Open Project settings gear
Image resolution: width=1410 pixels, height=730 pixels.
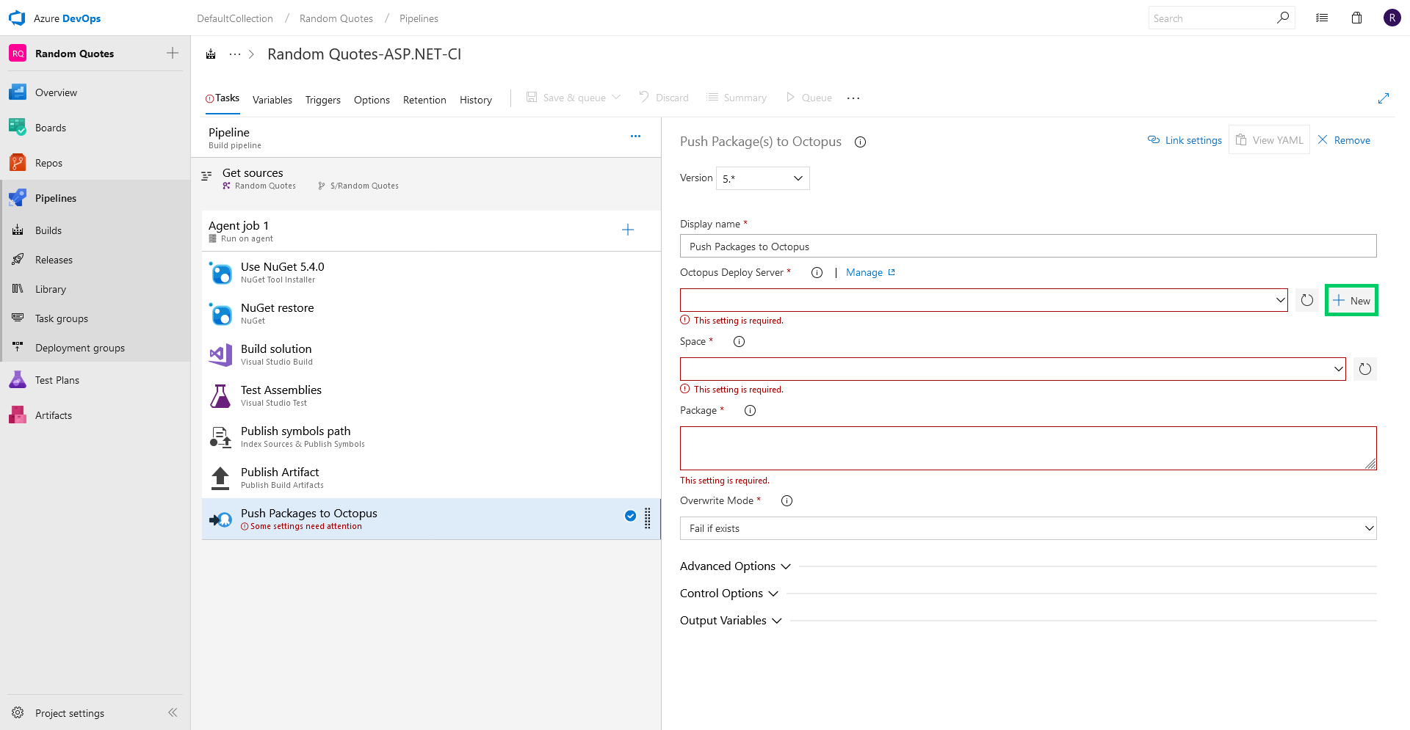point(18,712)
